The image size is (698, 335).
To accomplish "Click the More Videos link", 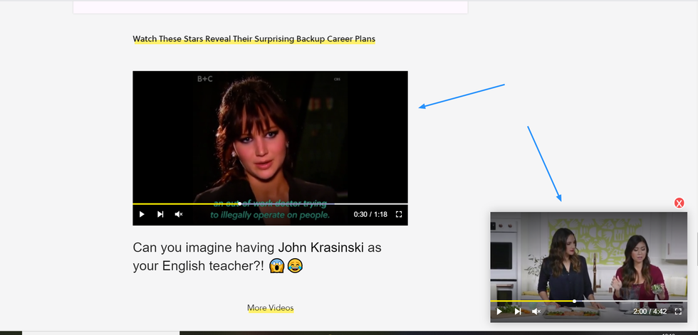I will pyautogui.click(x=270, y=308).
